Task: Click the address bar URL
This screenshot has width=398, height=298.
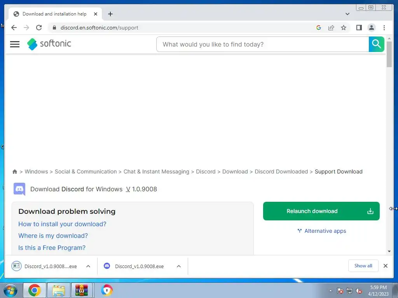Action: [99, 28]
